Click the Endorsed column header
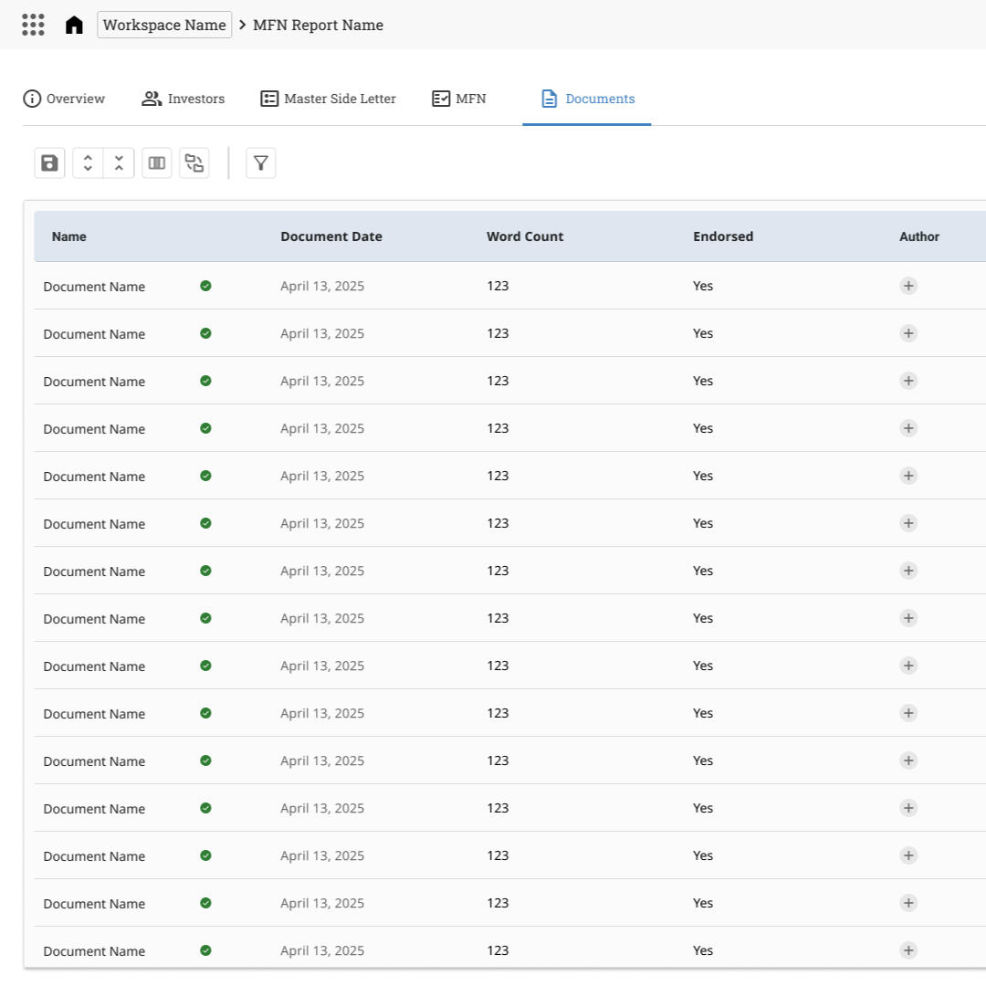Viewport: 986px width, 986px height. click(723, 236)
